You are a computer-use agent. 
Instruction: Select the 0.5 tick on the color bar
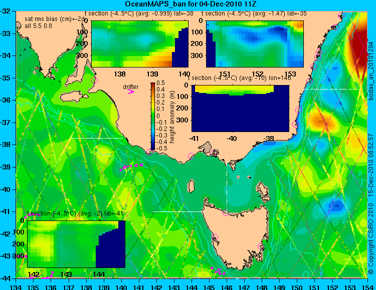pos(160,83)
